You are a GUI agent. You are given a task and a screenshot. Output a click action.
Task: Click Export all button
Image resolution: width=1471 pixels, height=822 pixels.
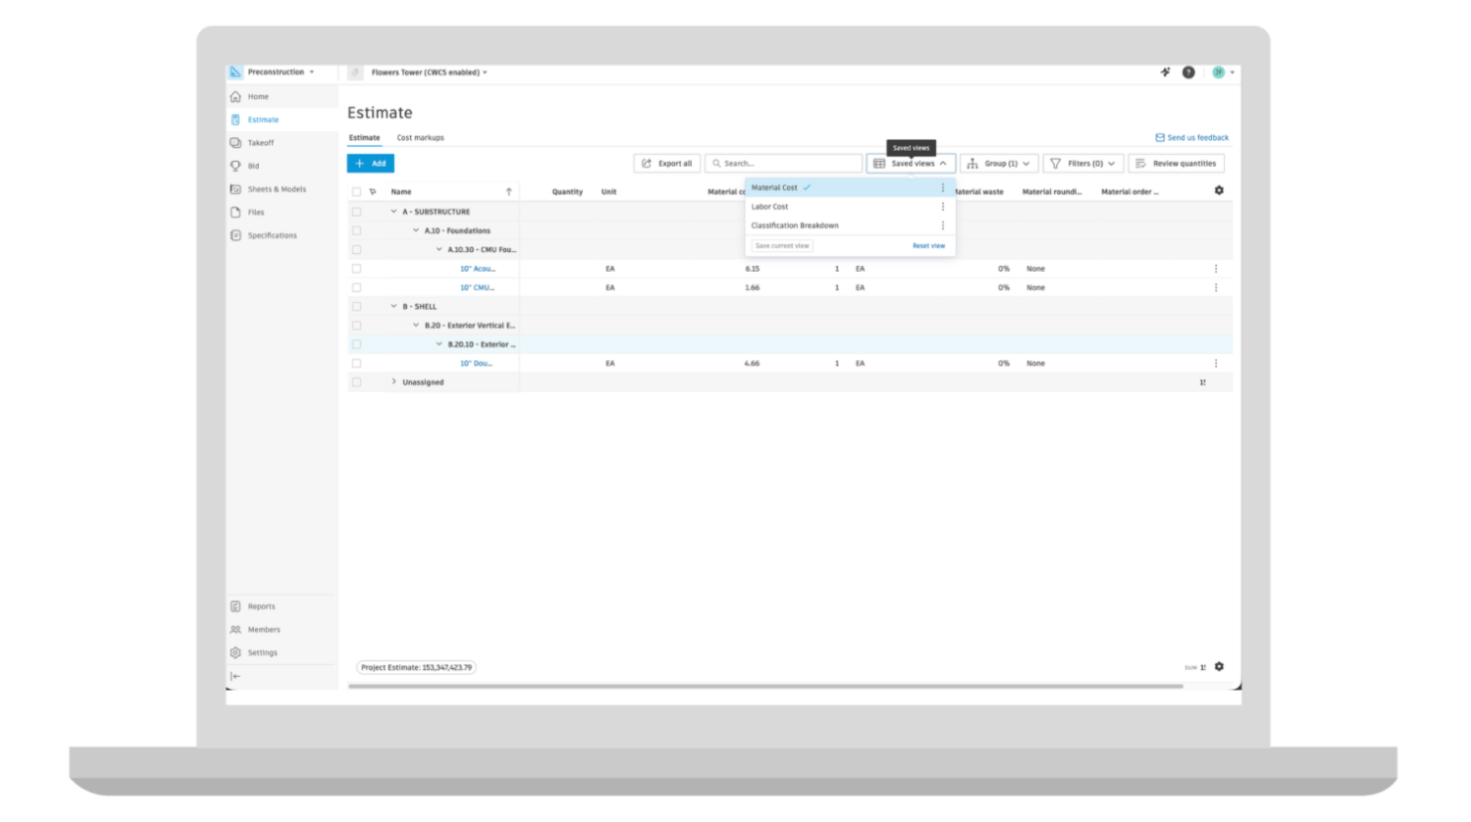tap(667, 164)
